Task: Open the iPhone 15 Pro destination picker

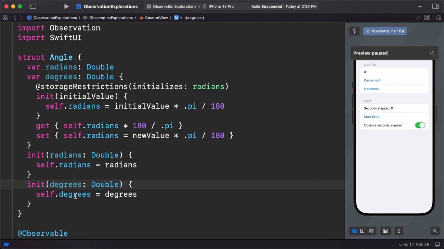Action: (221, 6)
